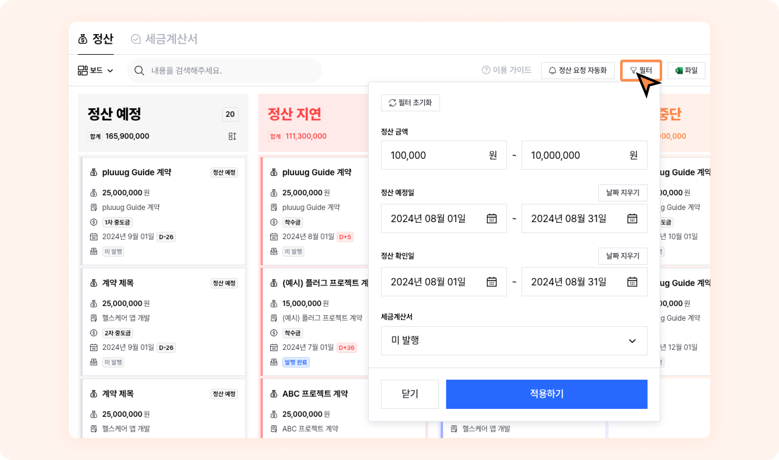The width and height of the screenshot is (779, 460).
Task: Reset filters with 필터 초기화
Action: (x=410, y=103)
